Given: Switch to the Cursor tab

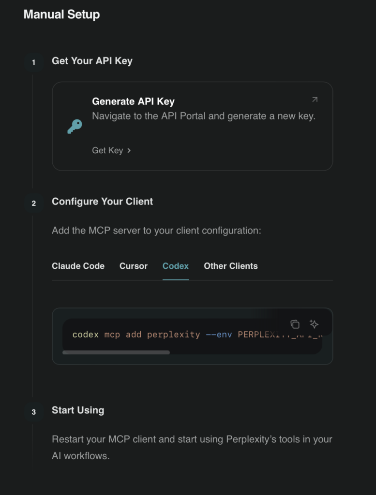Looking at the screenshot, I should 134,266.
